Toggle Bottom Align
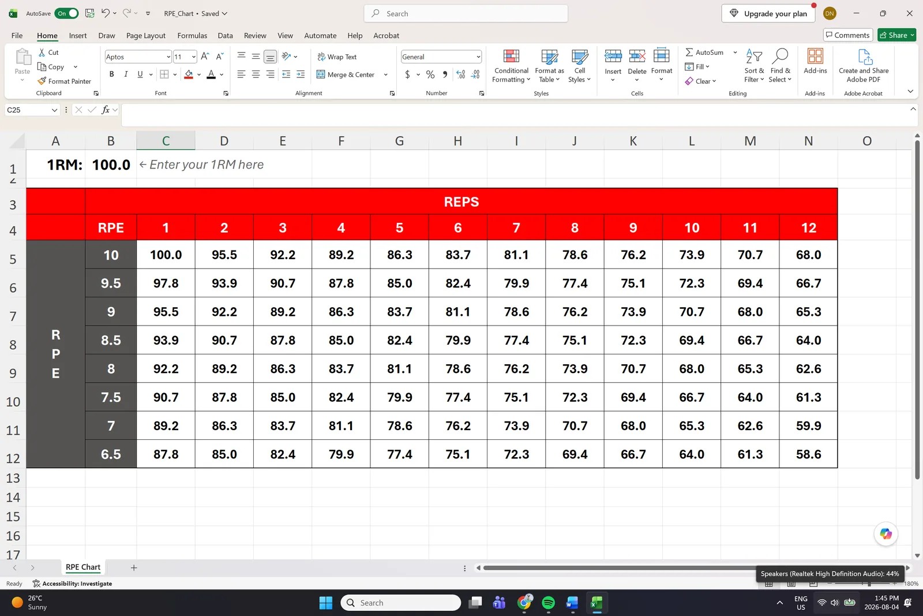 270,57
